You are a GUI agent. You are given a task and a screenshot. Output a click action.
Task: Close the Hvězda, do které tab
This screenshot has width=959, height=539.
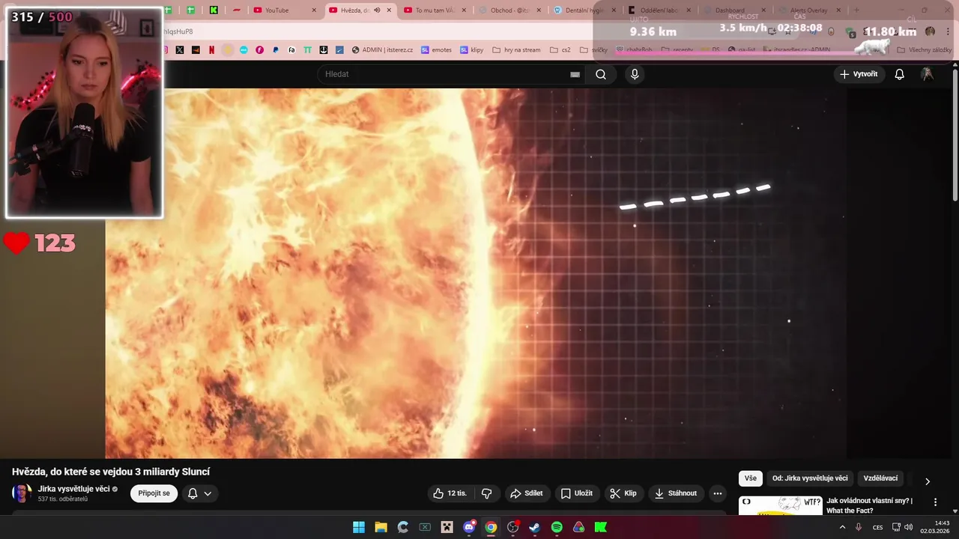pos(389,10)
